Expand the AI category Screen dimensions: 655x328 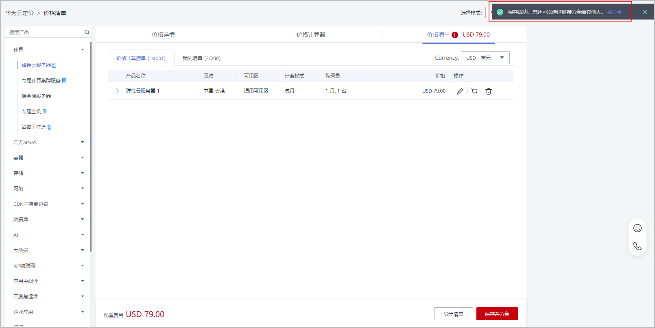pos(83,235)
